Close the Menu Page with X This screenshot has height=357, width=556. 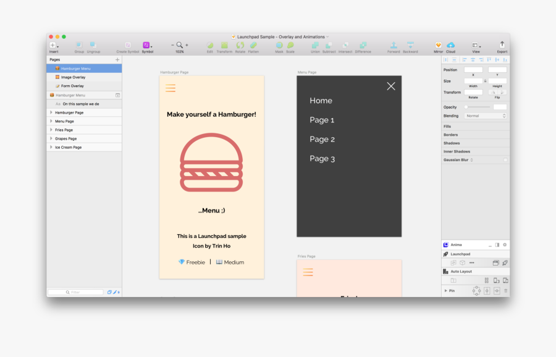[x=391, y=86]
